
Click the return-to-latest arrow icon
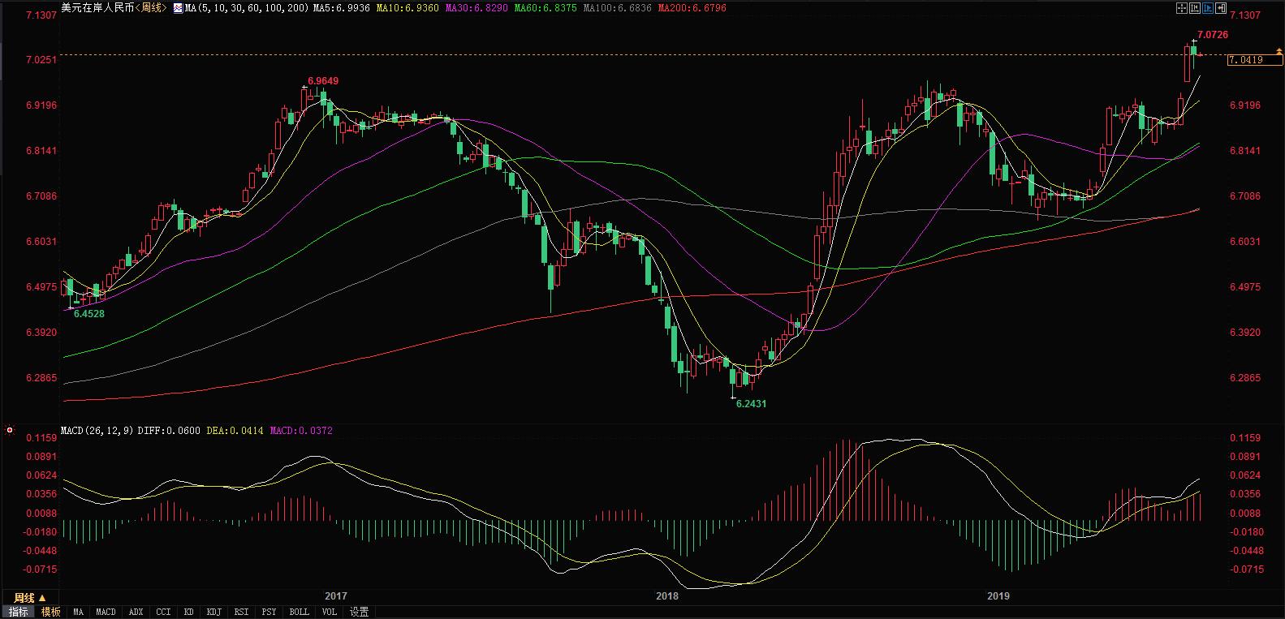(1221, 8)
